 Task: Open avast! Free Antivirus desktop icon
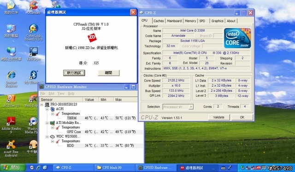tap(11, 149)
